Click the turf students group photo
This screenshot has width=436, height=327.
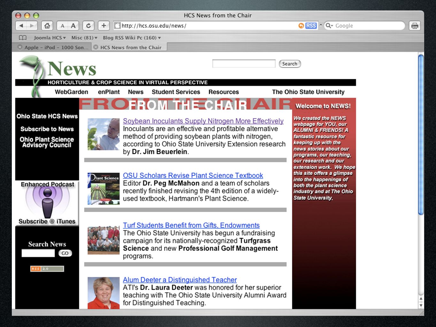(103, 240)
